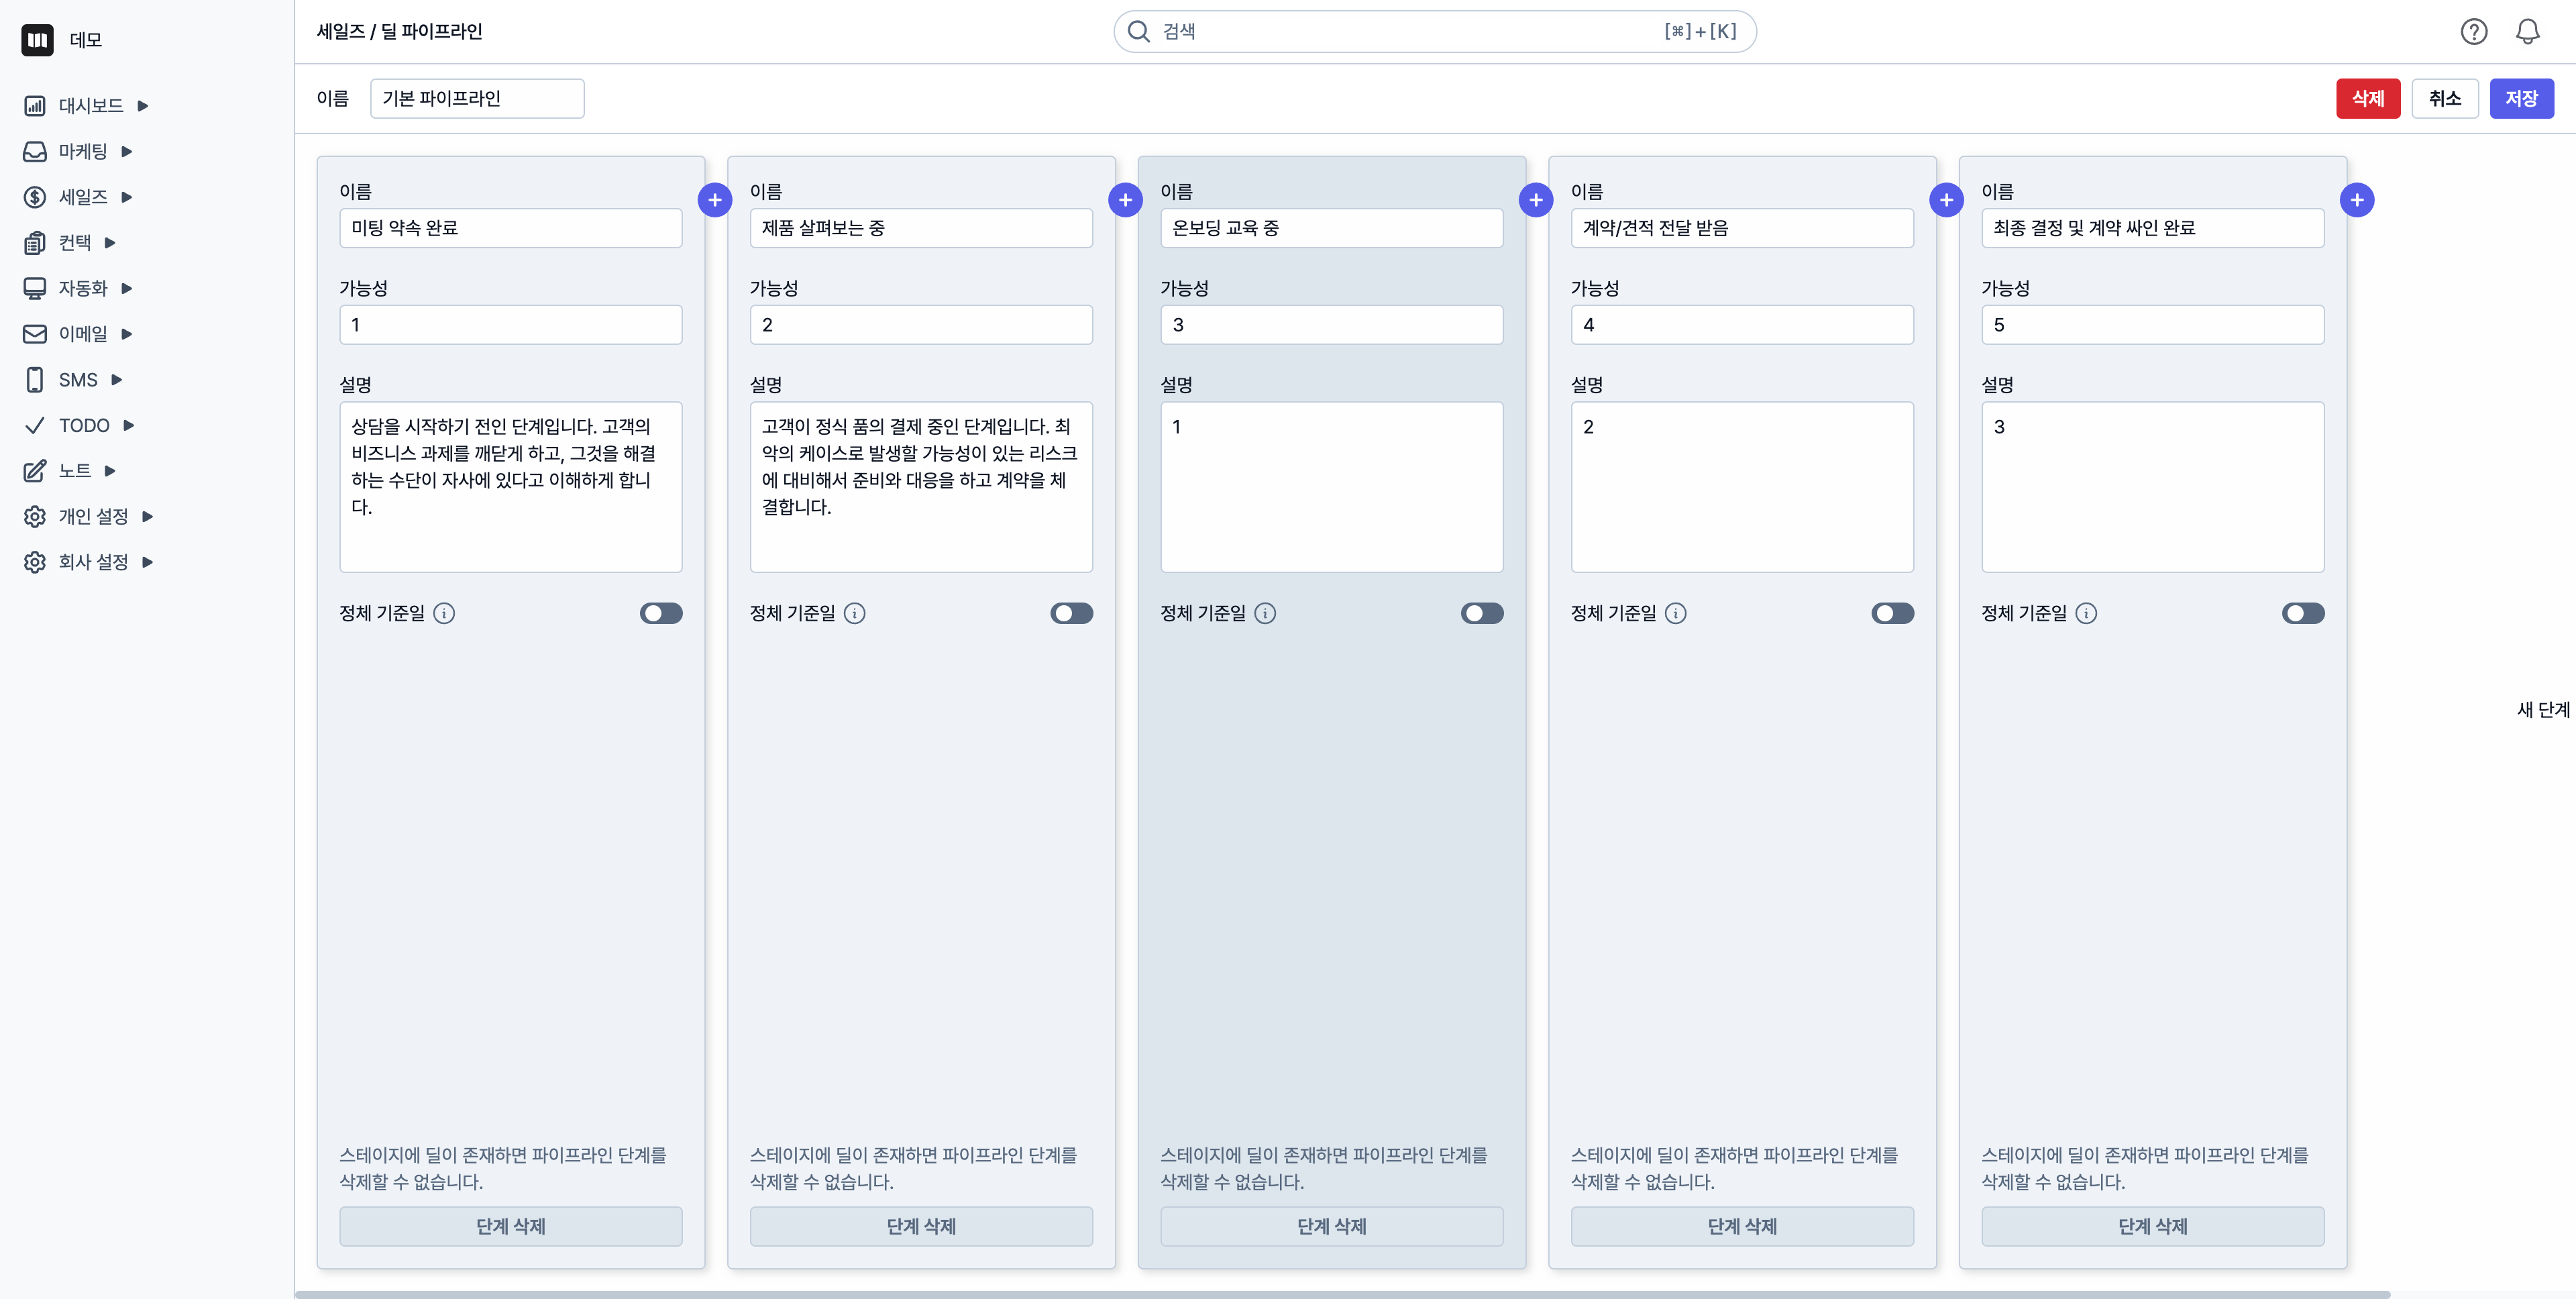Open 마케팅 menu item
The height and width of the screenshot is (1299, 2576).
[83, 152]
